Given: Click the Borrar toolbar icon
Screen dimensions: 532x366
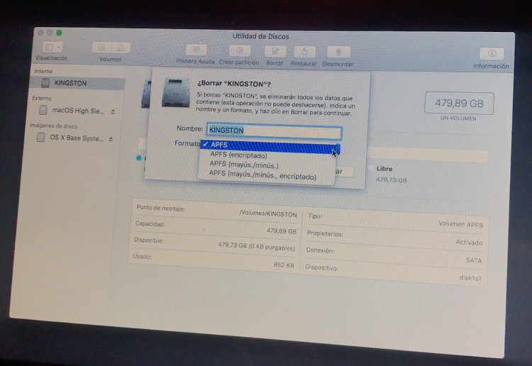Looking at the screenshot, I should tap(275, 52).
